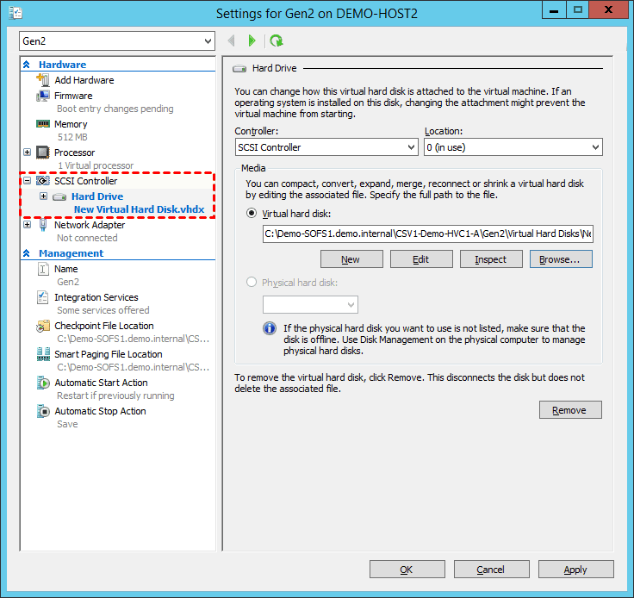Click the Firmware computer icon

pos(43,96)
